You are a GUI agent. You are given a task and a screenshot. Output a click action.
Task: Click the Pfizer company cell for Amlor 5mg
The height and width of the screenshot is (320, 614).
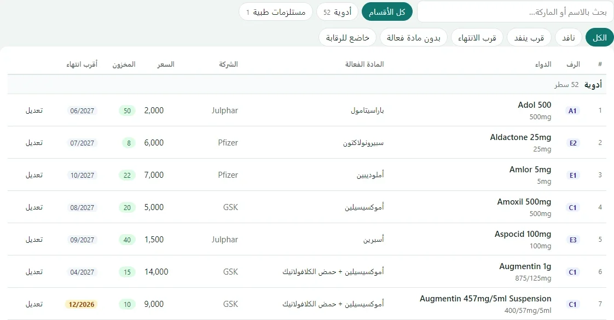228,175
